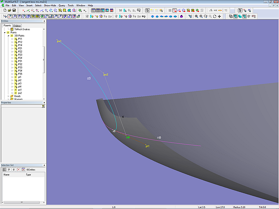Click the home view icon

coord(181,16)
